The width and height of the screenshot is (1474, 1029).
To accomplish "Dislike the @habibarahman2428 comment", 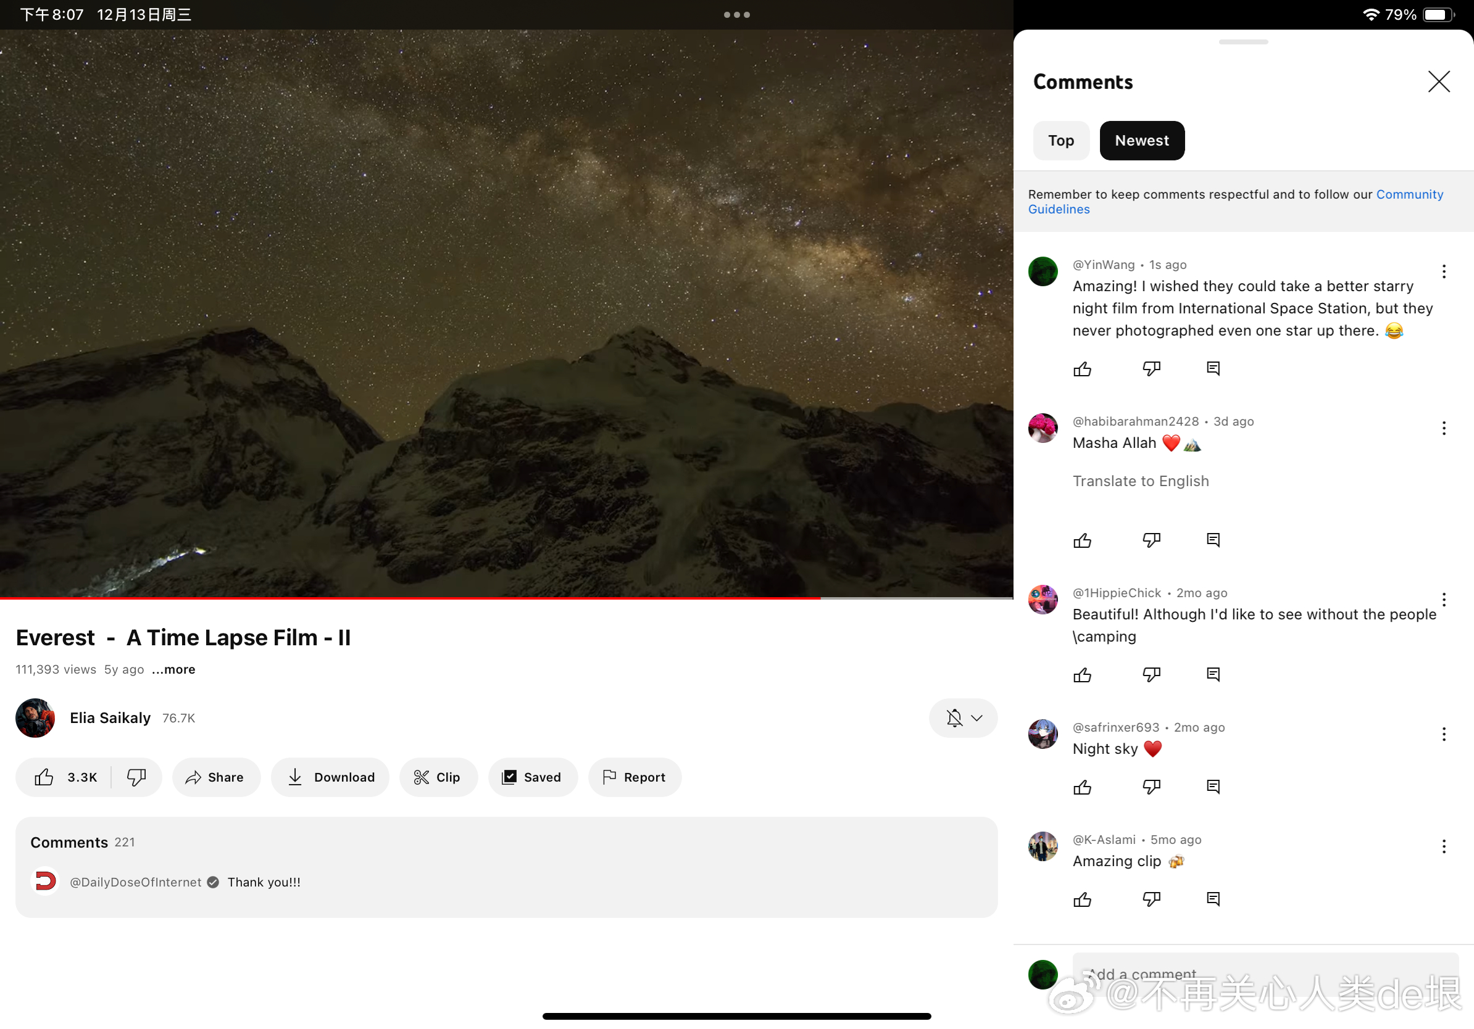I will click(x=1151, y=540).
